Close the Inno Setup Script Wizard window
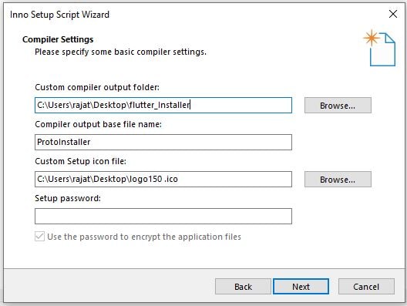Screen dimensions: 407x306 tap(393, 14)
